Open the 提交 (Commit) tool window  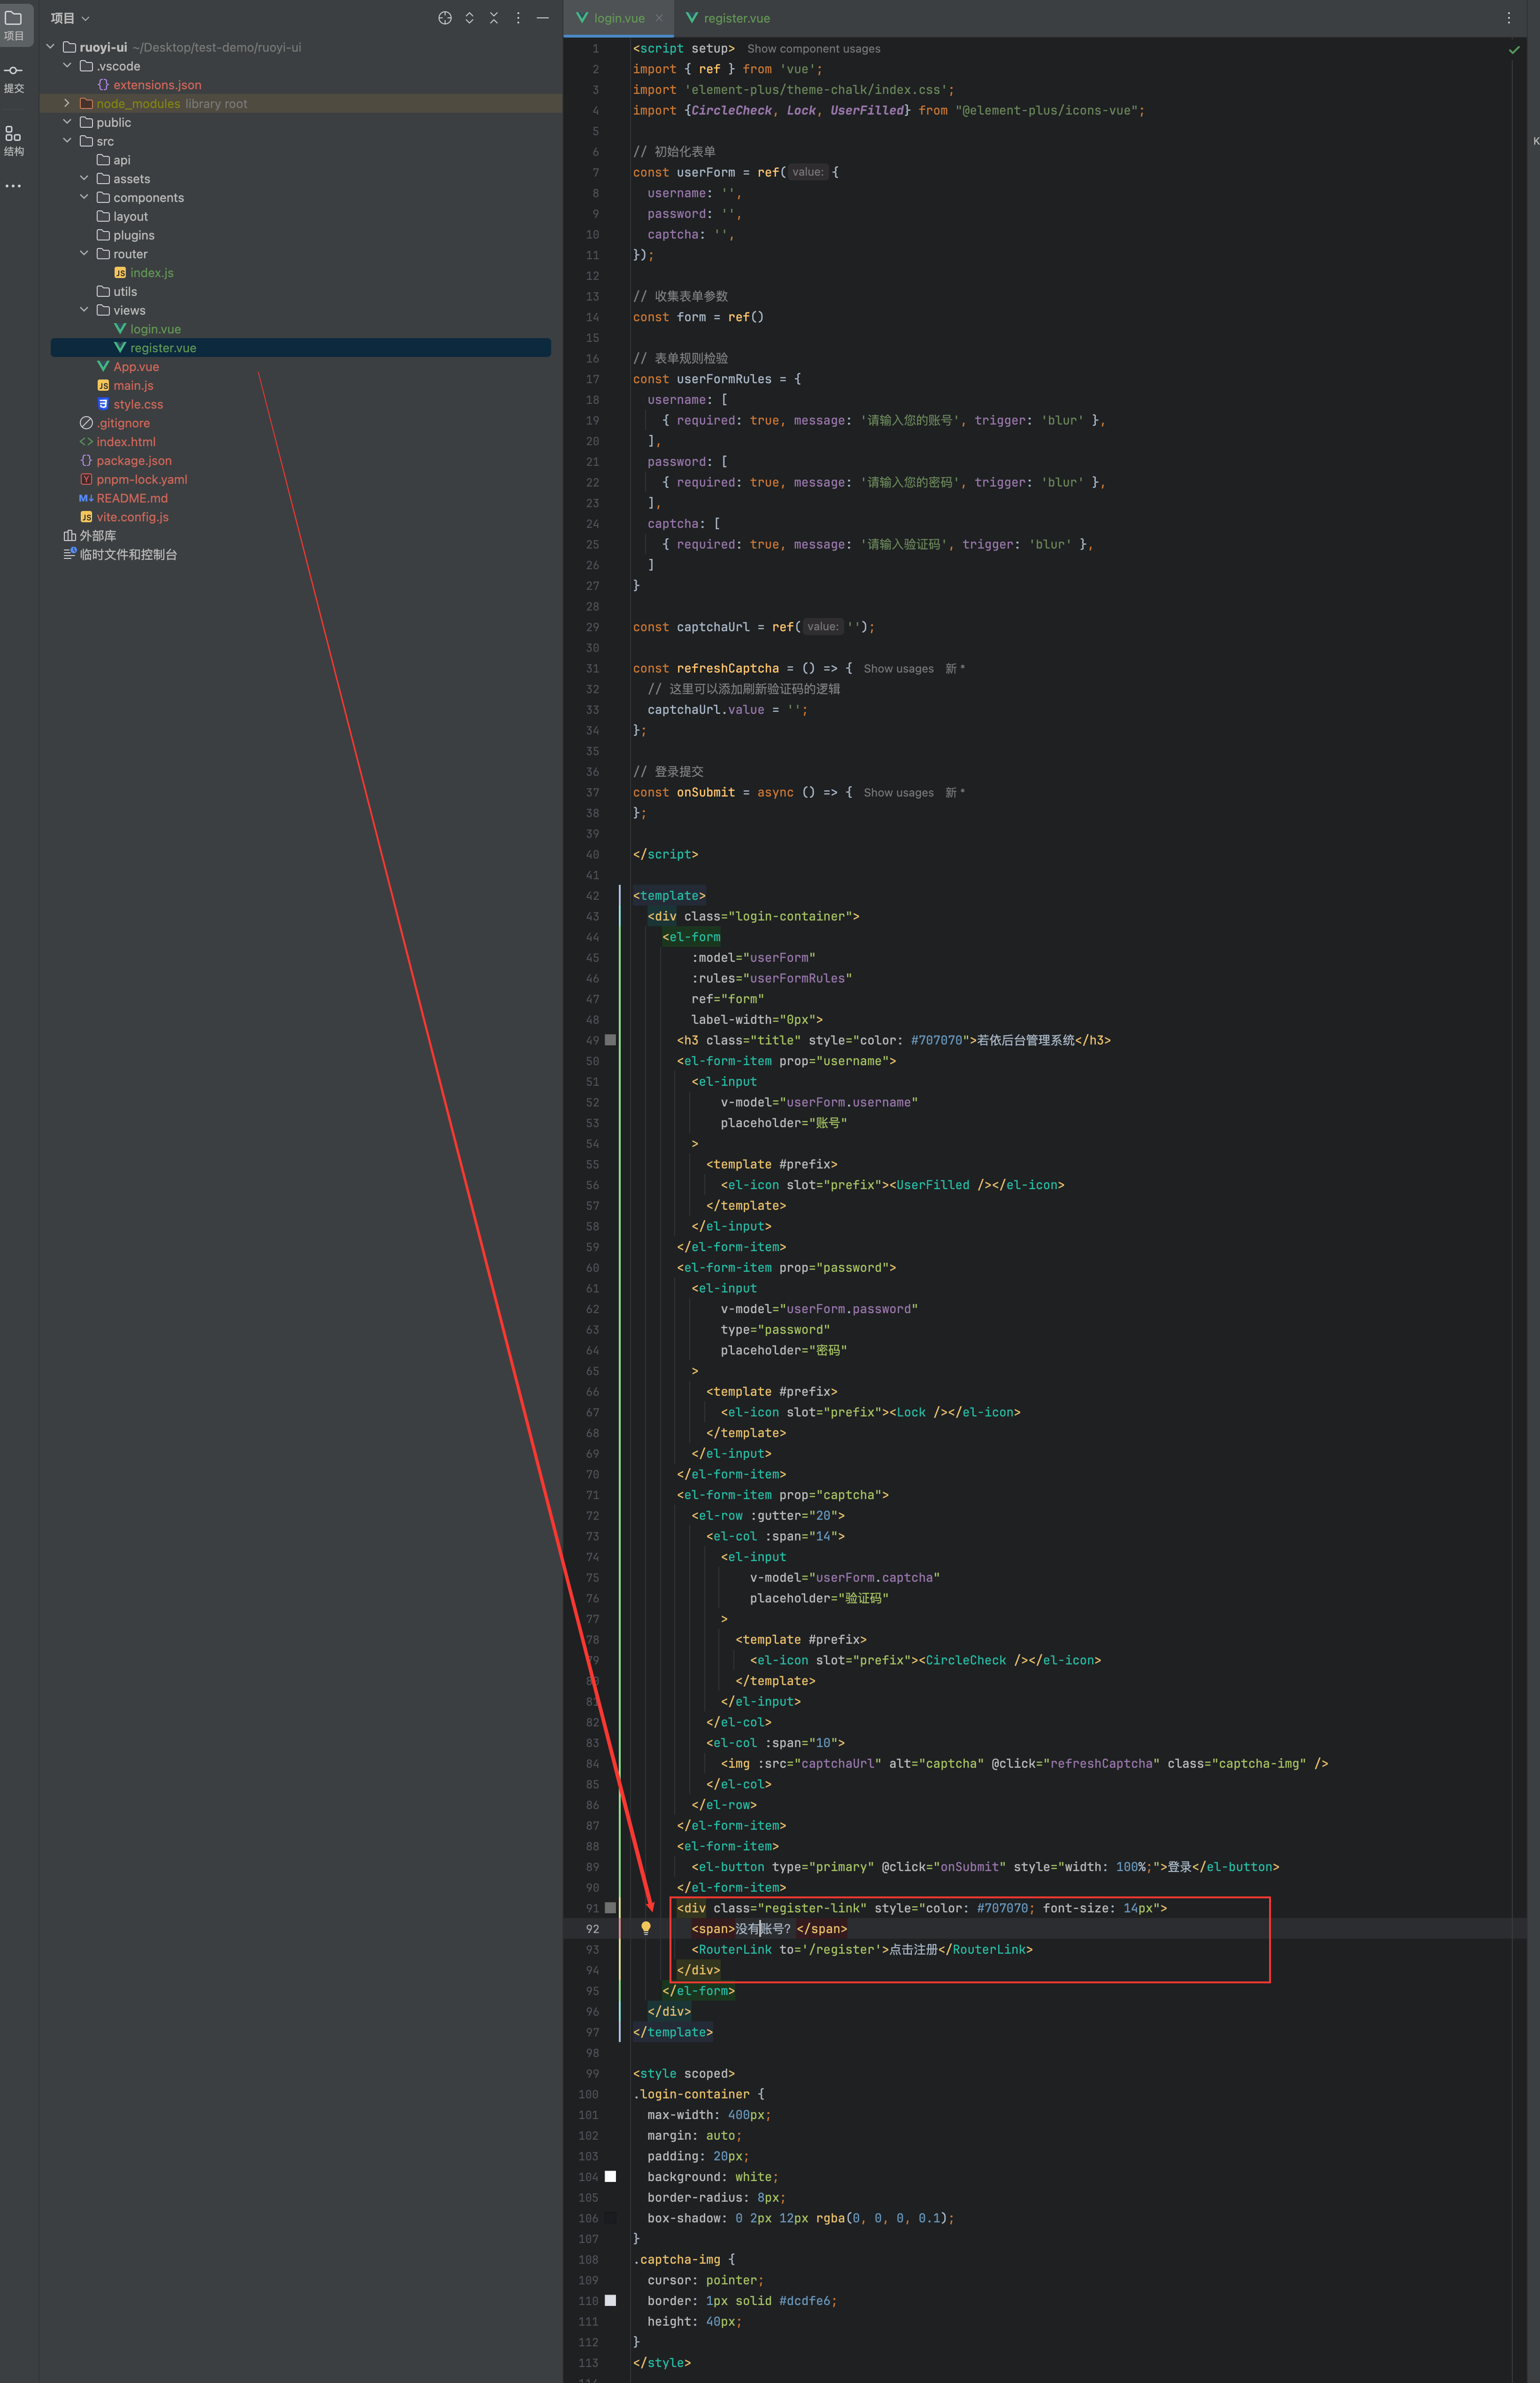[x=14, y=79]
